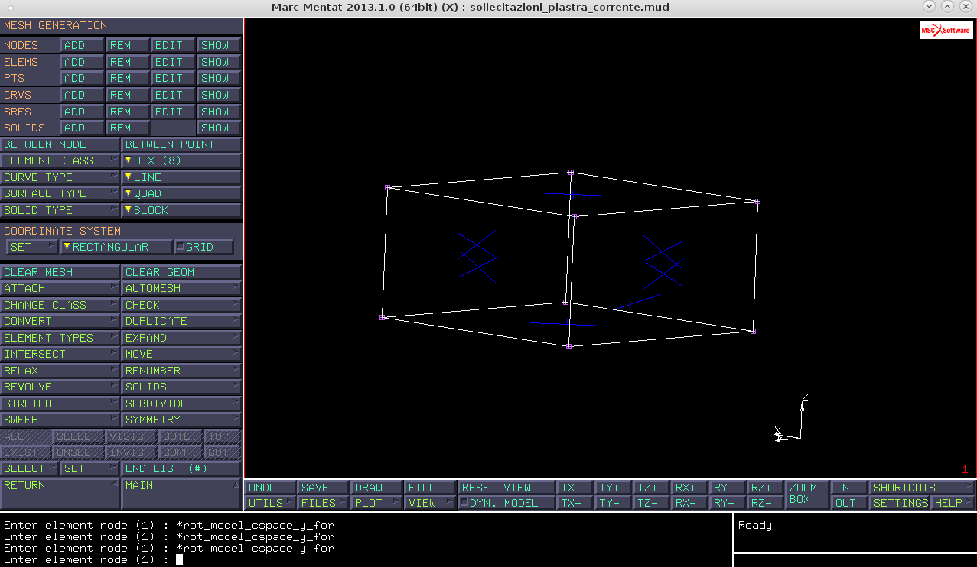Open the SUBDIVIDE submenu
The image size is (977, 567).
(181, 403)
